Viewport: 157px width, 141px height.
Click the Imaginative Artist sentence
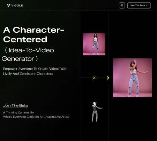(36, 117)
